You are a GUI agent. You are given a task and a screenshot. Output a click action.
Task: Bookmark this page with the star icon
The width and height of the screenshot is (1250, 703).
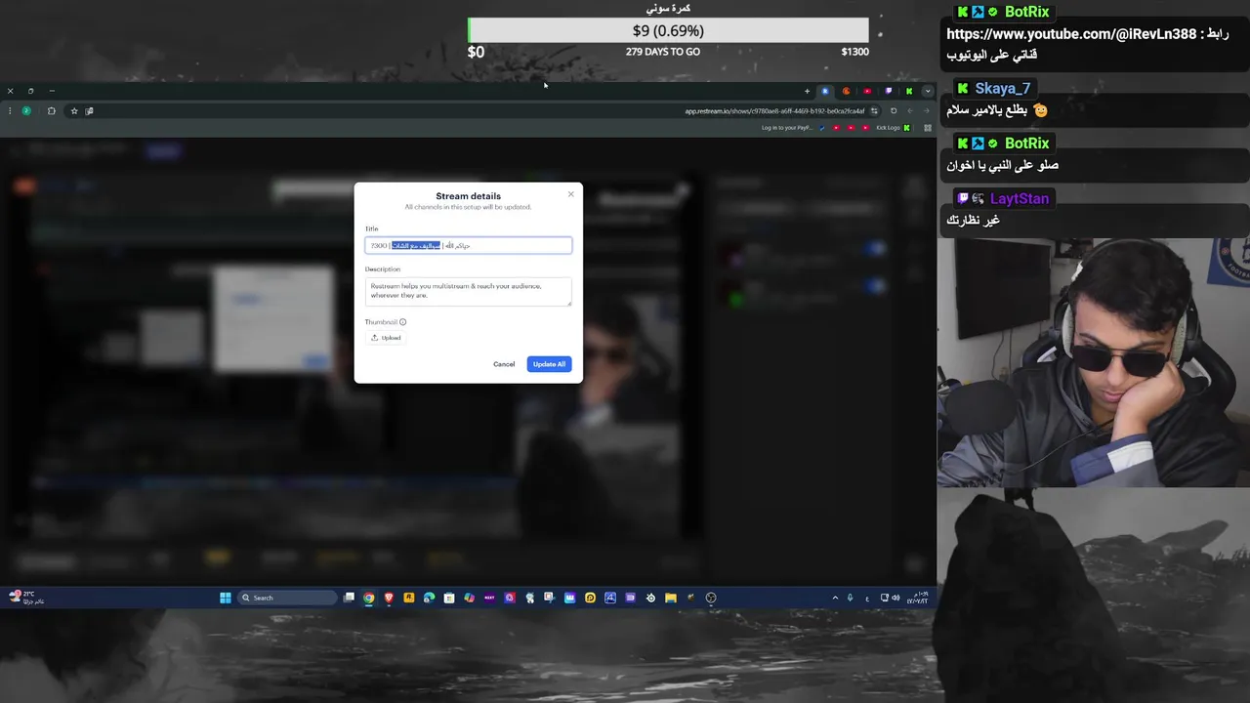point(73,111)
